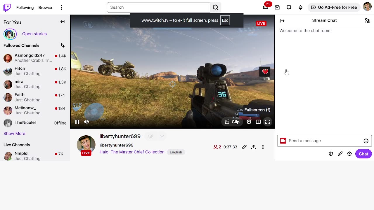The height and width of the screenshot is (210, 374).
Task: Focus the Send a message field
Action: pos(324,141)
